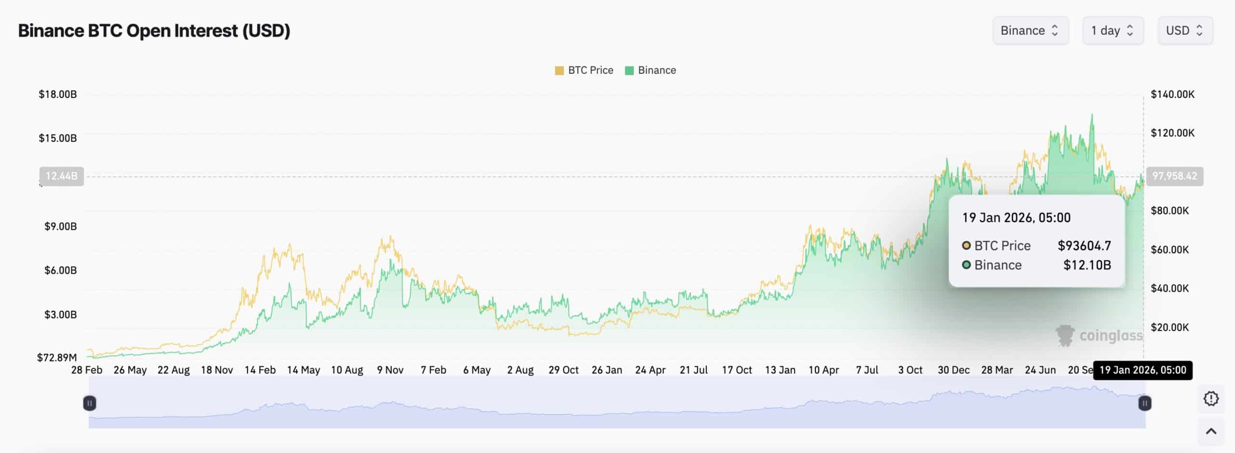Click the data alert badge icon bottom right
1235x453 pixels.
coord(1211,398)
